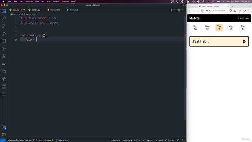Open Problems from errors and warnings count
Screen dimensions: 252x142
(x=37, y=140)
